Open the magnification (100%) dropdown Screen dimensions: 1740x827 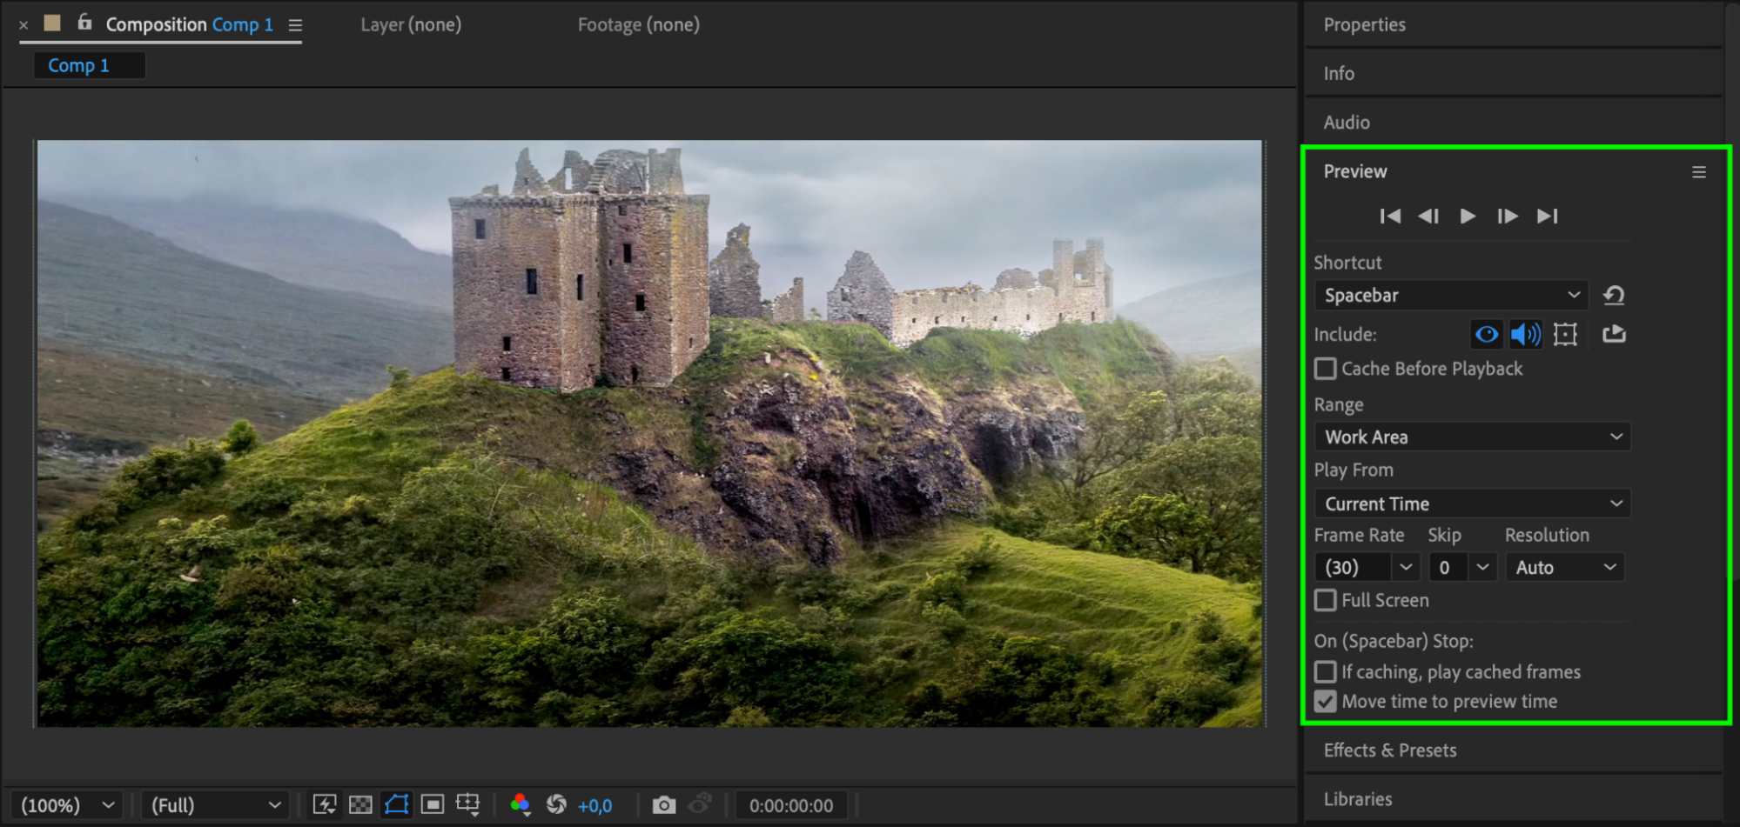pos(68,805)
